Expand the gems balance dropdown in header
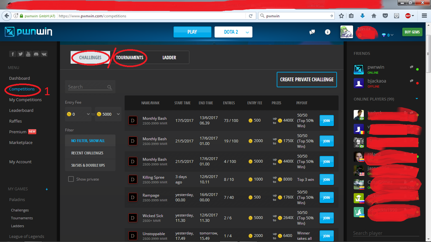 pos(392,35)
